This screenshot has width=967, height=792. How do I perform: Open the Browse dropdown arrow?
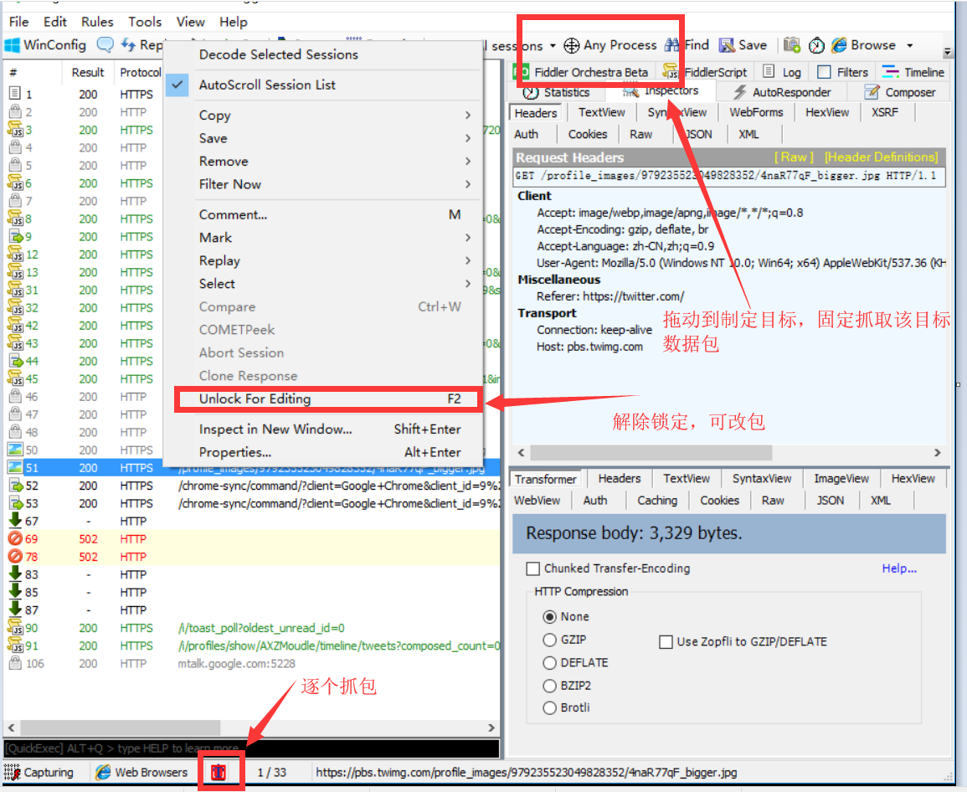coord(910,45)
